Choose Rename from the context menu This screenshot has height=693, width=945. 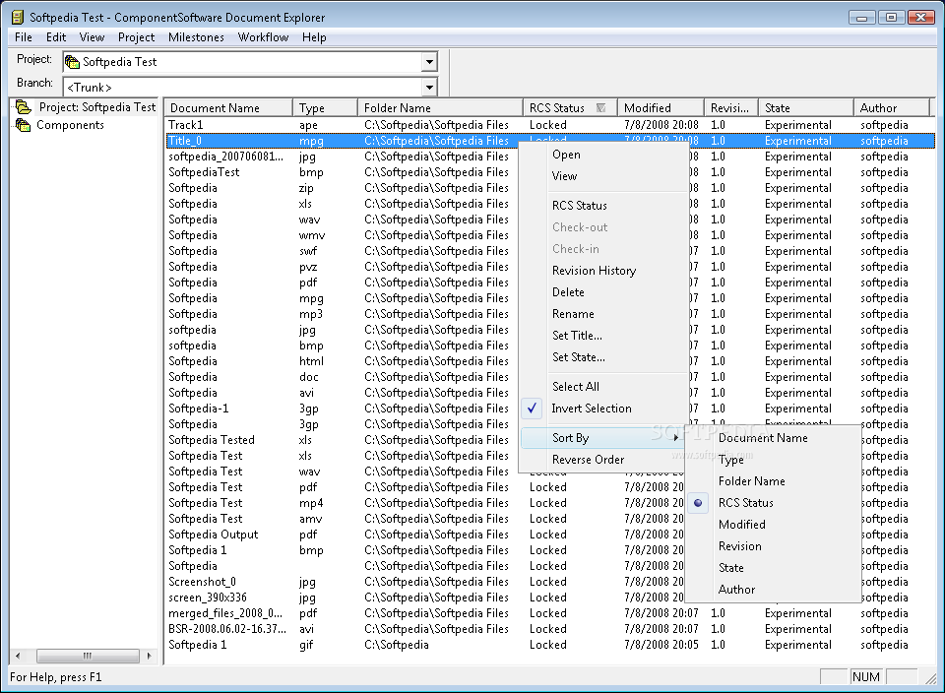click(x=602, y=314)
